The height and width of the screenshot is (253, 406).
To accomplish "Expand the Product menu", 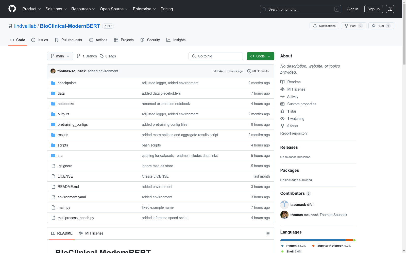I will click(x=31, y=9).
